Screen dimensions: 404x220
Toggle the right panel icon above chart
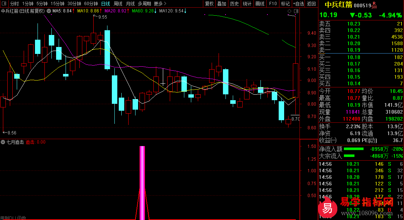point(296,11)
